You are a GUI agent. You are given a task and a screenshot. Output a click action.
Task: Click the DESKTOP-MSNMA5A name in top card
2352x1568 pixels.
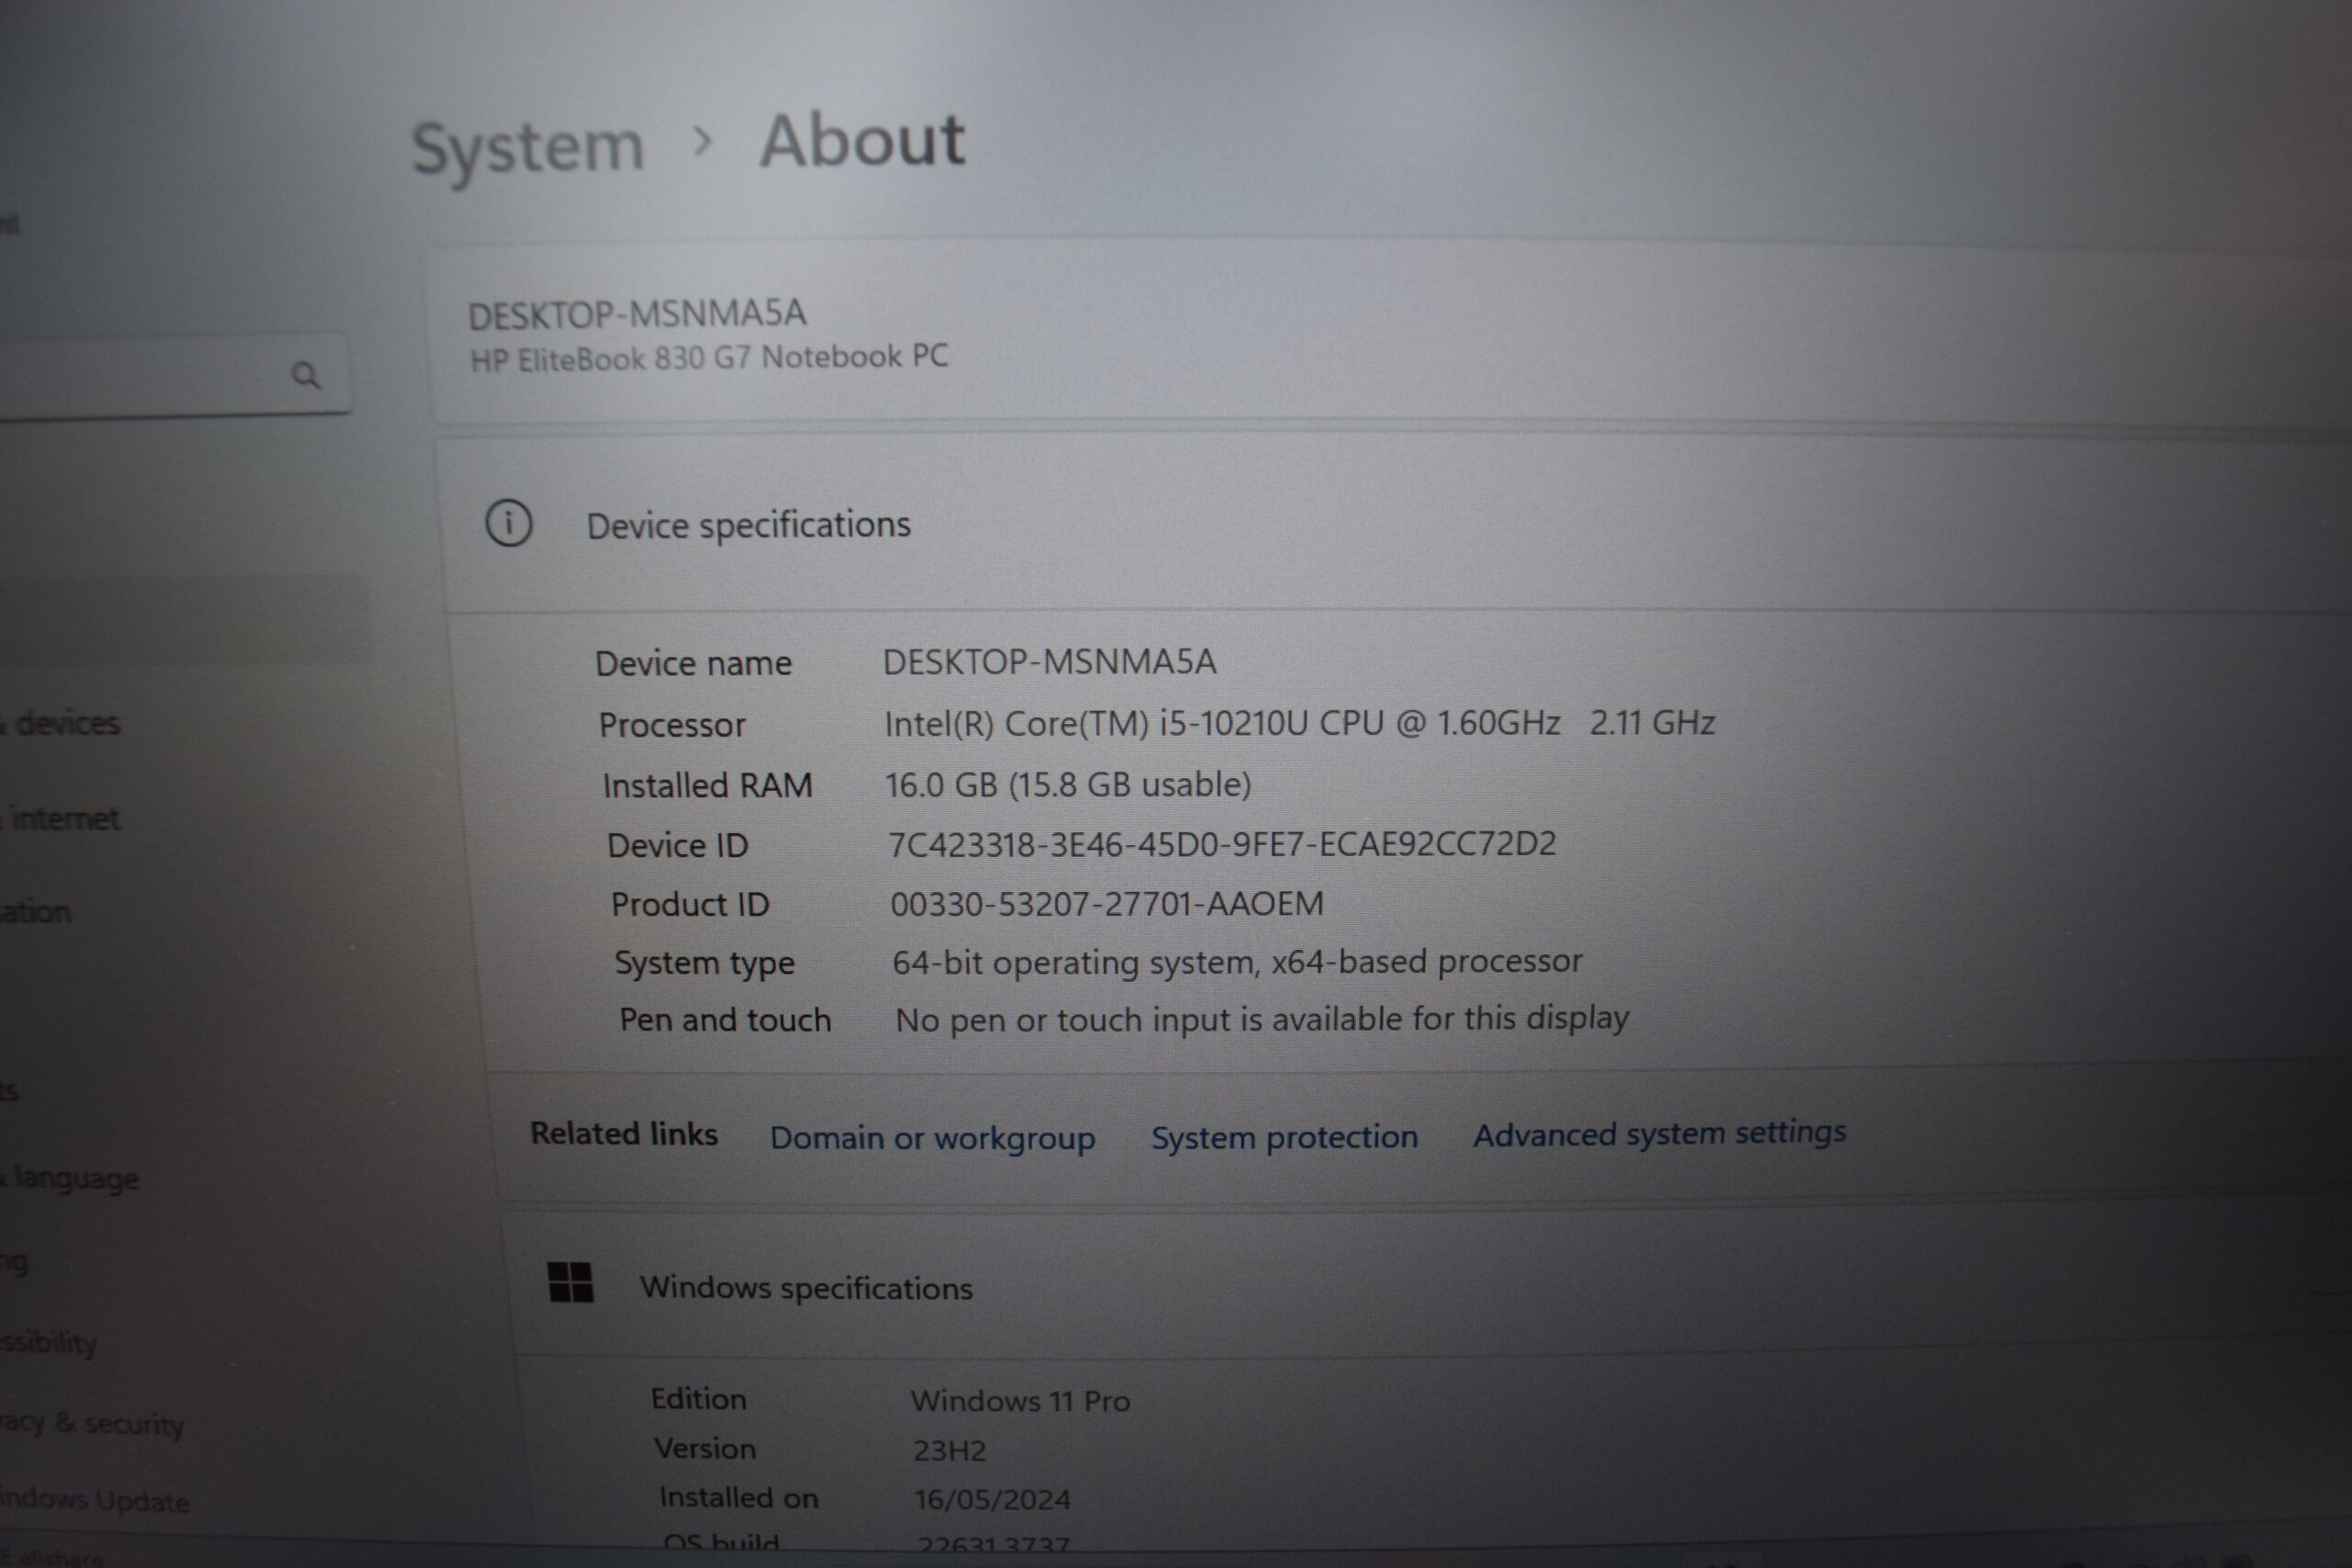click(x=637, y=315)
